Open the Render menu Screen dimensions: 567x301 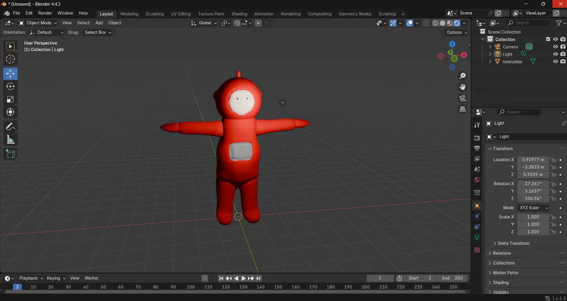tap(45, 13)
